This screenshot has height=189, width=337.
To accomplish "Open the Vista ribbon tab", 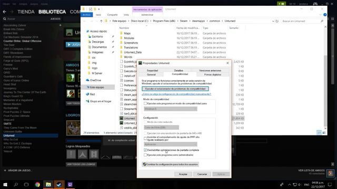I will coord(126,15).
